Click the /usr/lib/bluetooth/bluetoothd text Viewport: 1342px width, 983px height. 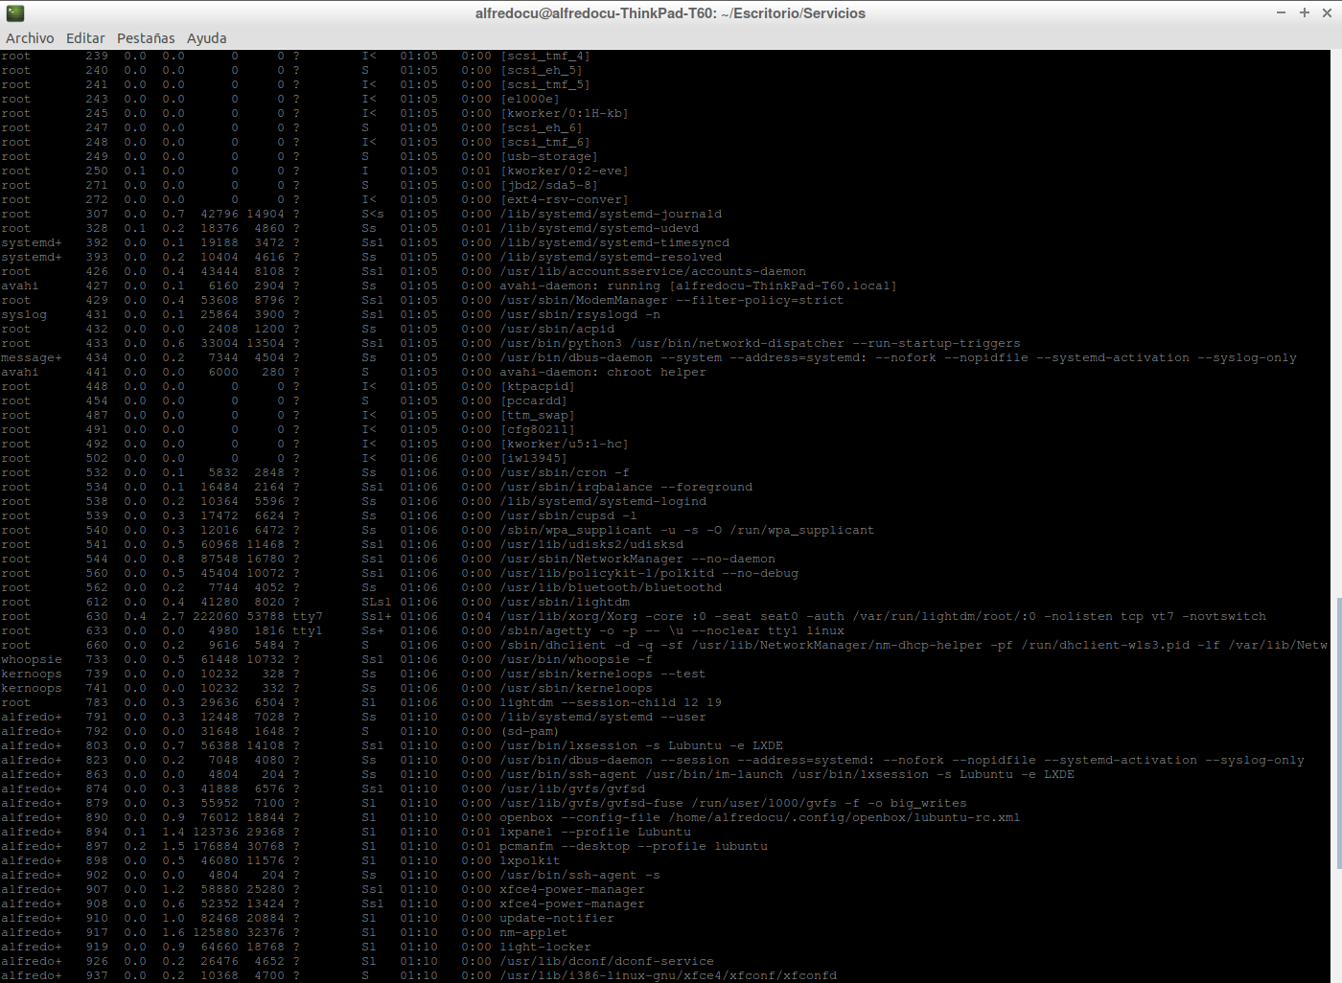[611, 588]
